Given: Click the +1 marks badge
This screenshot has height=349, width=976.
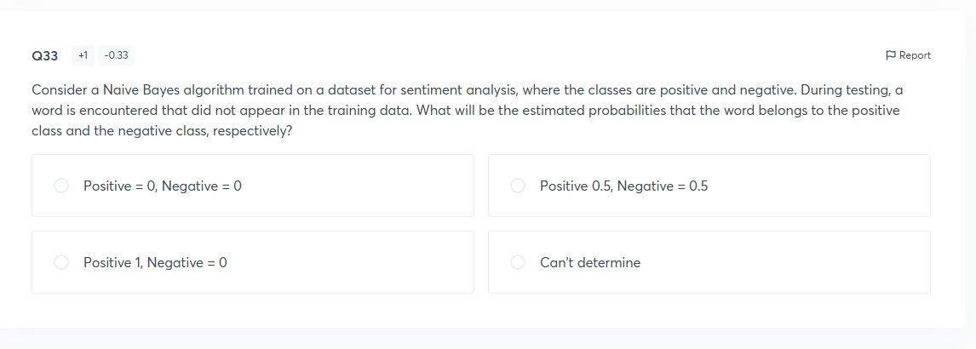Looking at the screenshot, I should pos(83,55).
